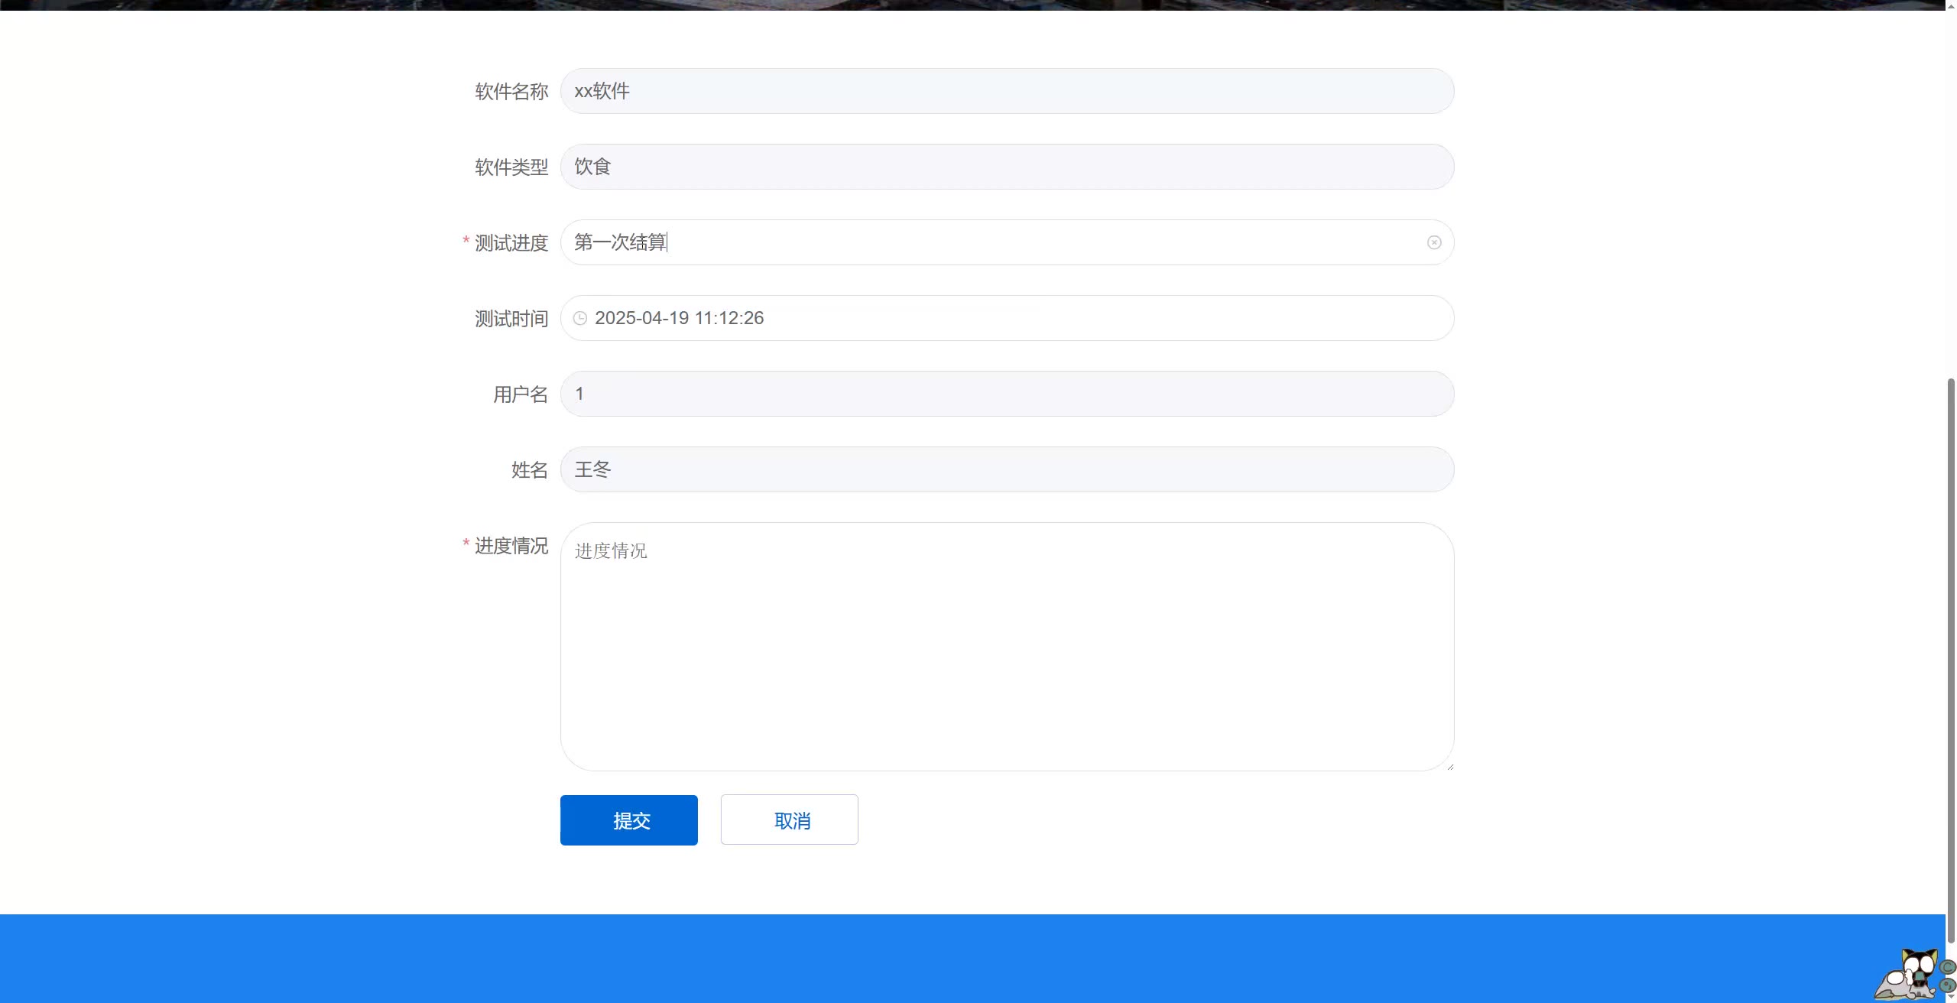Click the 进度情况 field label
Viewport: 1957px width, 1003px height.
(x=511, y=546)
